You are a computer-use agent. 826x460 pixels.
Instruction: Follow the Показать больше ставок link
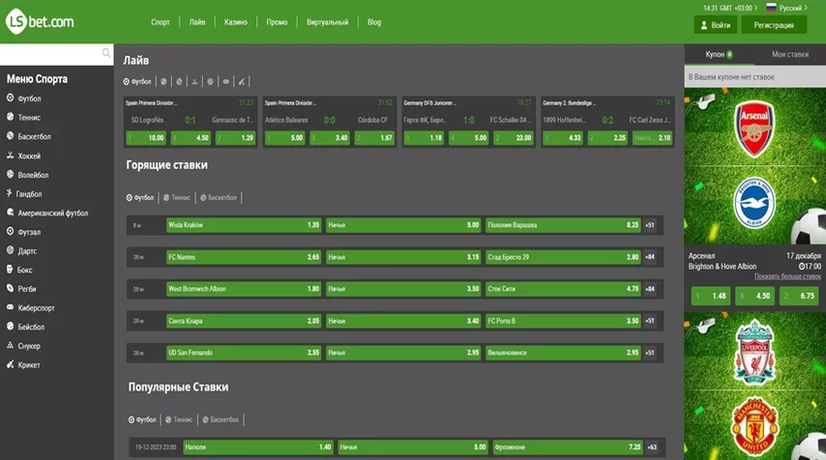tap(787, 276)
